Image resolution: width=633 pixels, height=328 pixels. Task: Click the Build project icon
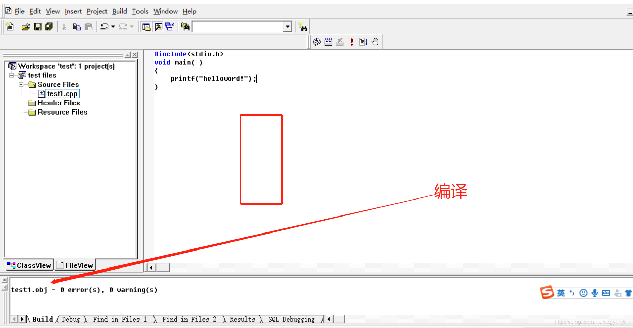coord(328,42)
